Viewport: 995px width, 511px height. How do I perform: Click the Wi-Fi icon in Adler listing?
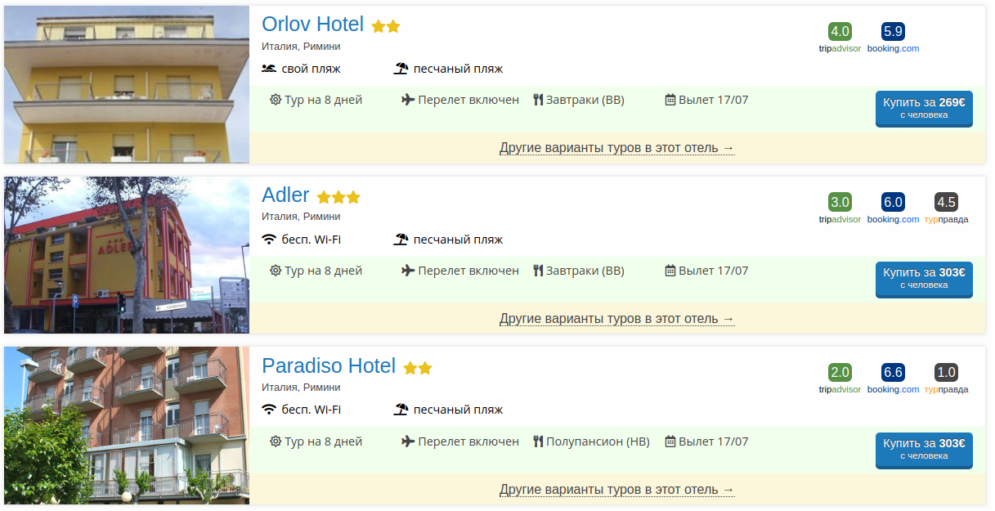[x=269, y=240]
